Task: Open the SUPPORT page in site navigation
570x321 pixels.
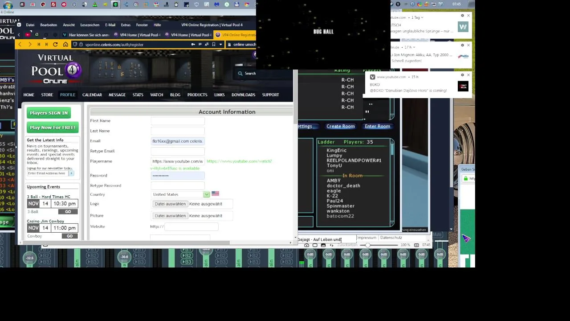Action: tap(270, 95)
